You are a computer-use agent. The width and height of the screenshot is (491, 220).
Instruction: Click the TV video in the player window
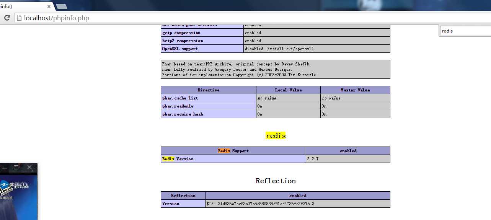tap(18, 197)
